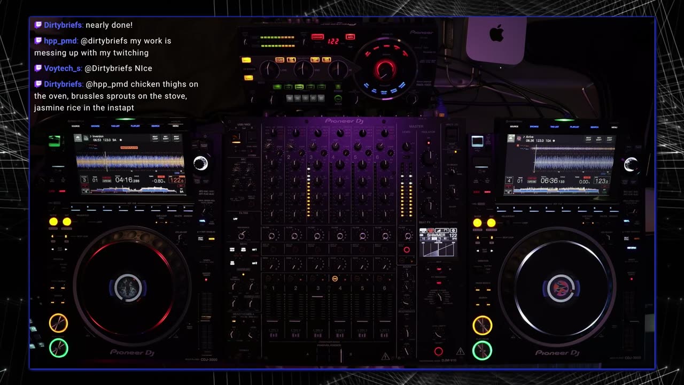The height and width of the screenshot is (385, 684).
Task: Hit the orange-ringed CUE button on right deck
Action: (482, 325)
